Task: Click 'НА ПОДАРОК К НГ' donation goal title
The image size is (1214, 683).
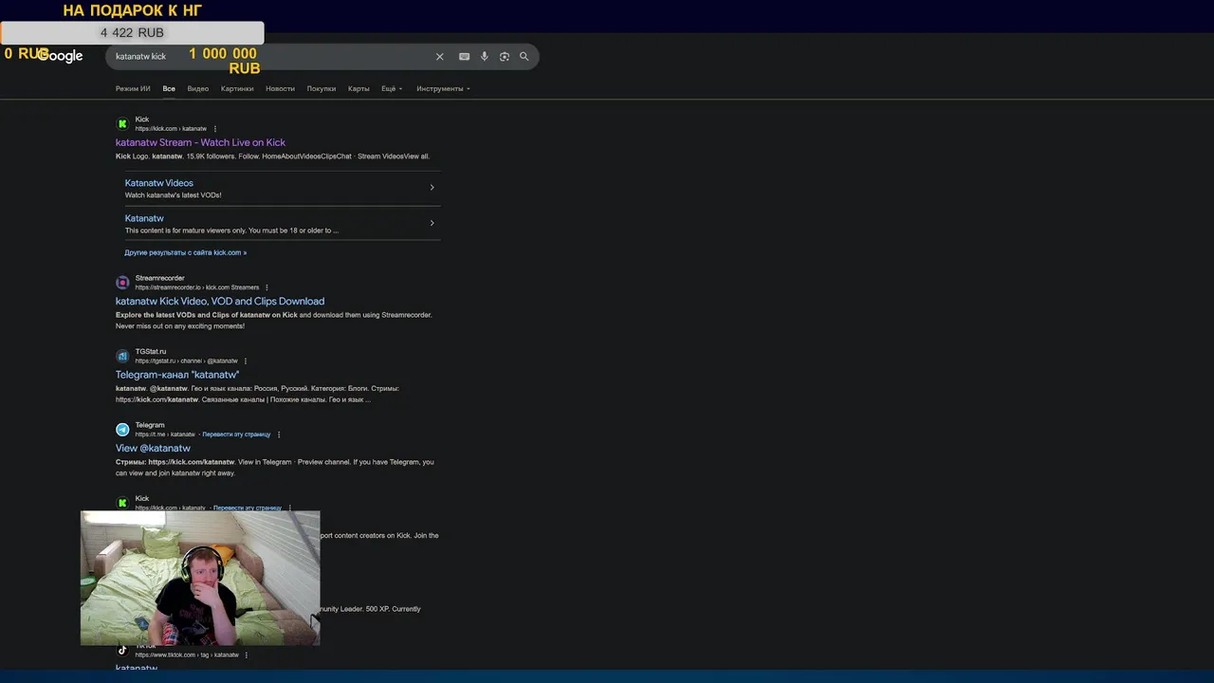Action: click(x=132, y=10)
